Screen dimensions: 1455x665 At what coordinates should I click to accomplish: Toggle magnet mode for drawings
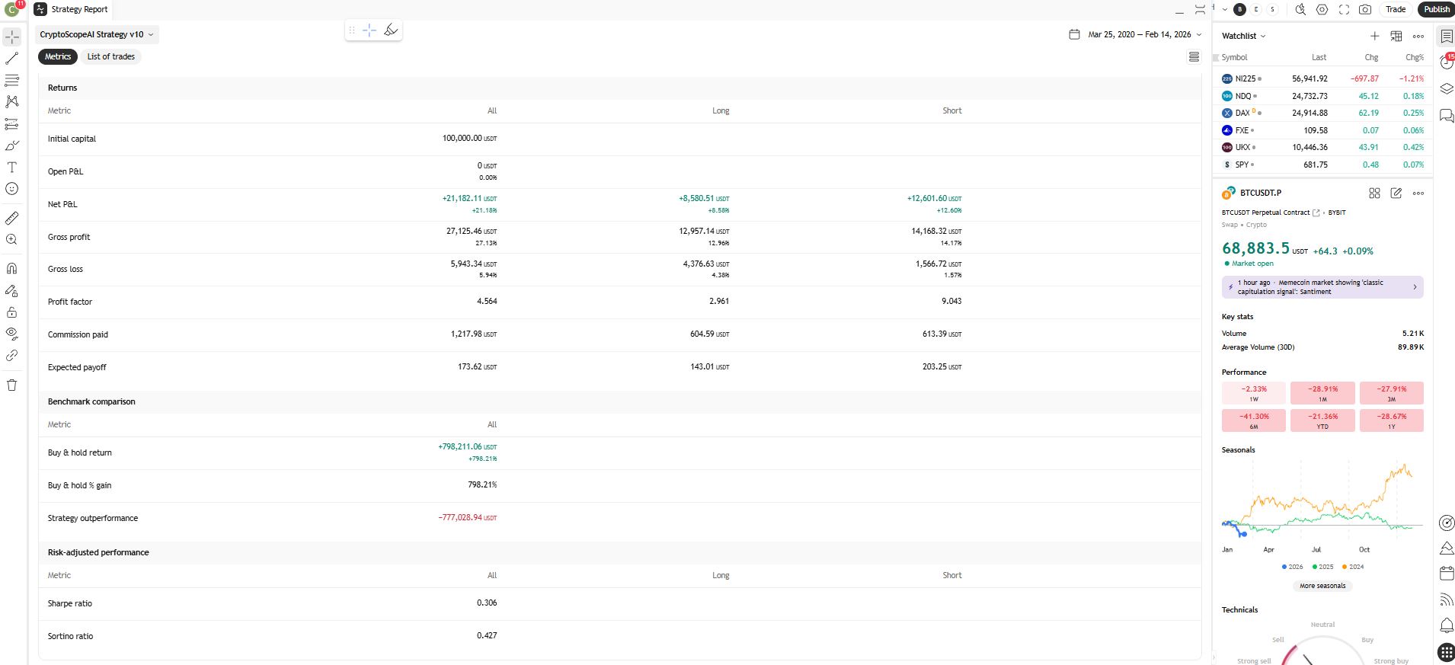12,268
